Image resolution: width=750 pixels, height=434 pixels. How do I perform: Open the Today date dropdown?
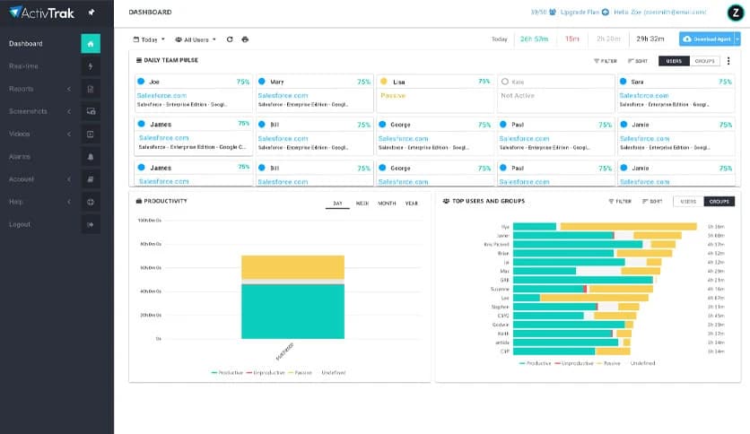(x=149, y=39)
